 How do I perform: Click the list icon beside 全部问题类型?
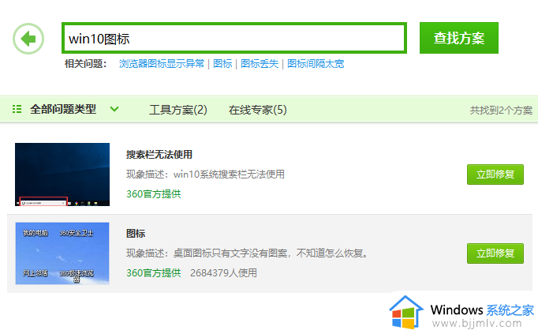pyautogui.click(x=17, y=109)
